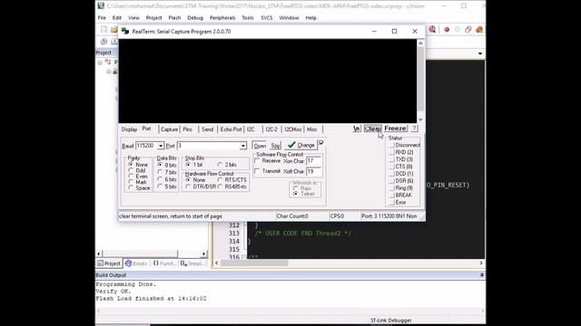Screen dimensions: 581x326
Task: Select 5 bits data bits option
Action: (160, 187)
